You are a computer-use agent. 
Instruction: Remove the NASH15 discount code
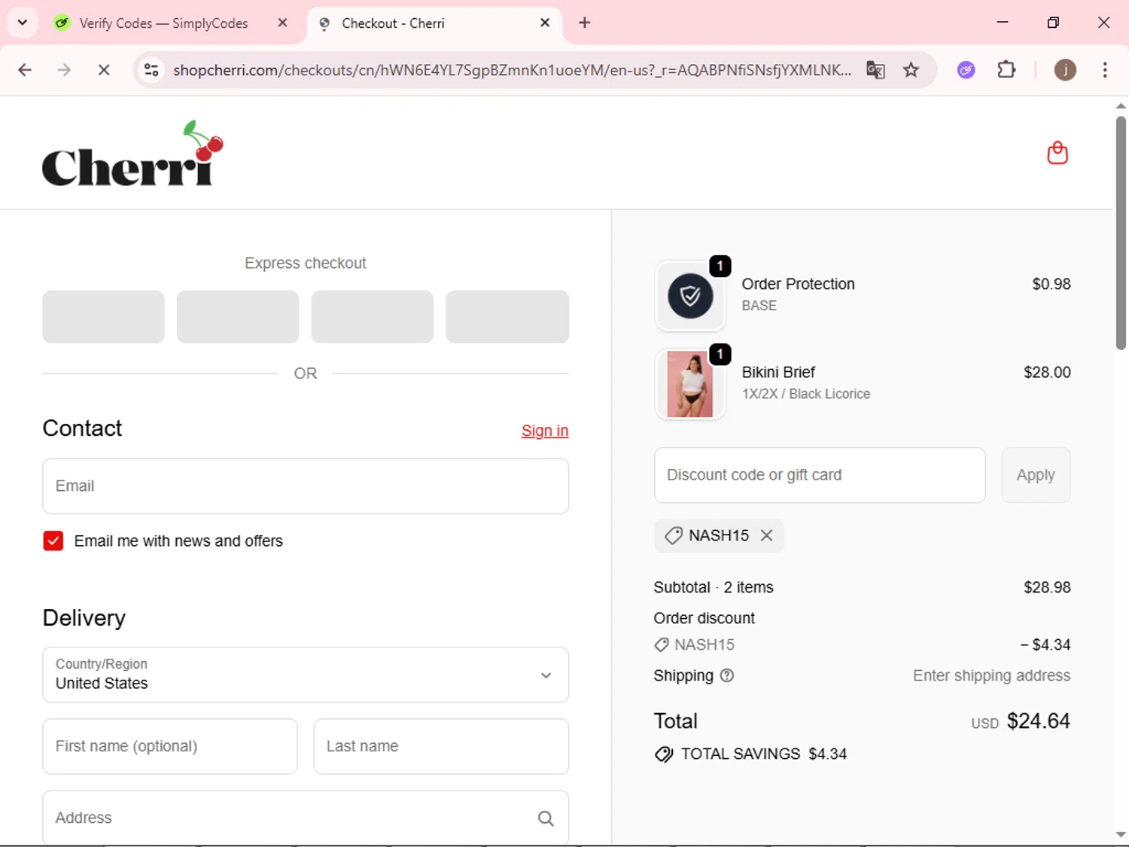tap(766, 535)
